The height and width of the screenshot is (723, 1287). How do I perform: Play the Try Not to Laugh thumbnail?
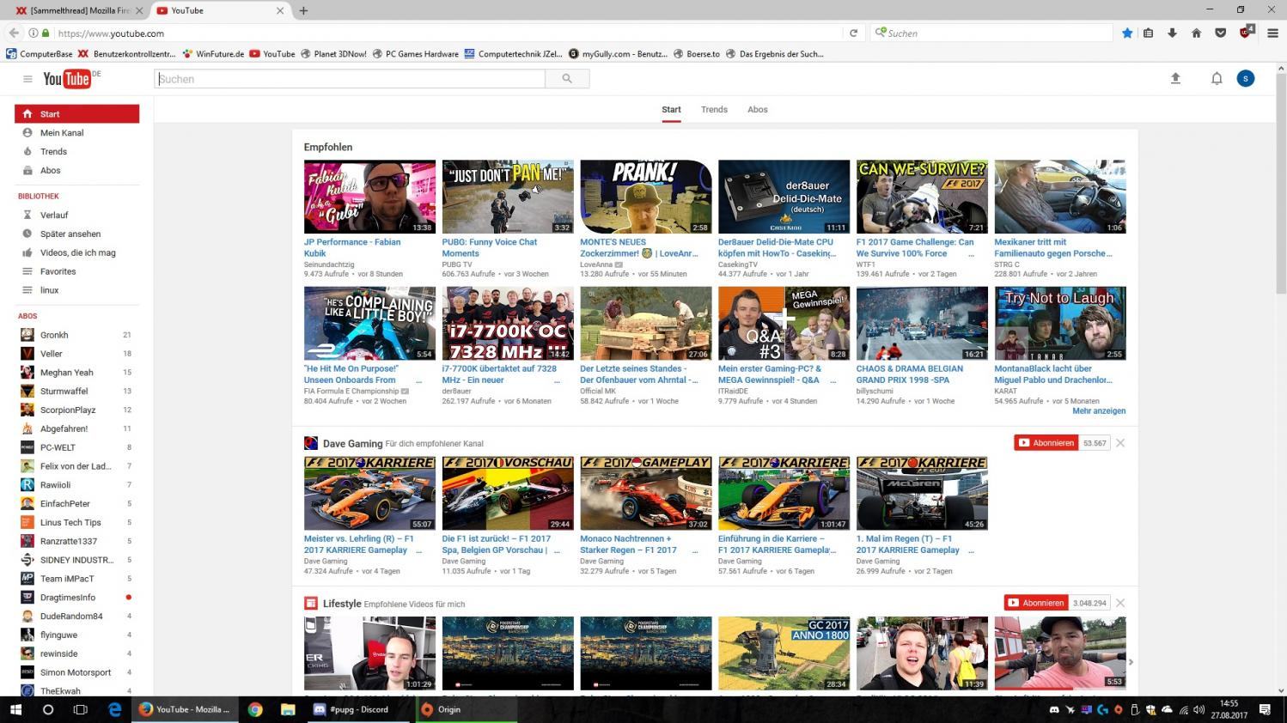(1060, 324)
